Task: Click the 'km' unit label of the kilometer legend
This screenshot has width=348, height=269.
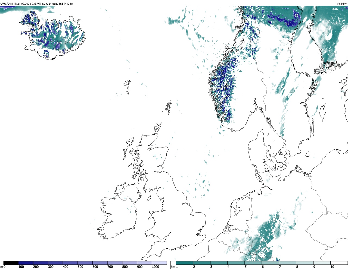Action: coord(173,267)
